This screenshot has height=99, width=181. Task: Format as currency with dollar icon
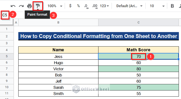(x=70, y=6)
